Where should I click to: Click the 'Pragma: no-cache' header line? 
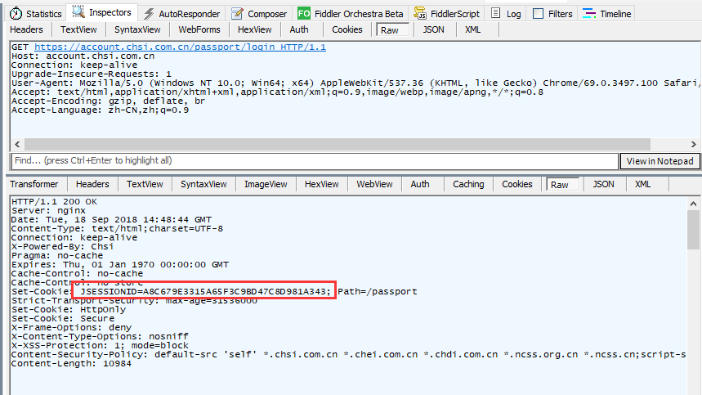pos(57,255)
